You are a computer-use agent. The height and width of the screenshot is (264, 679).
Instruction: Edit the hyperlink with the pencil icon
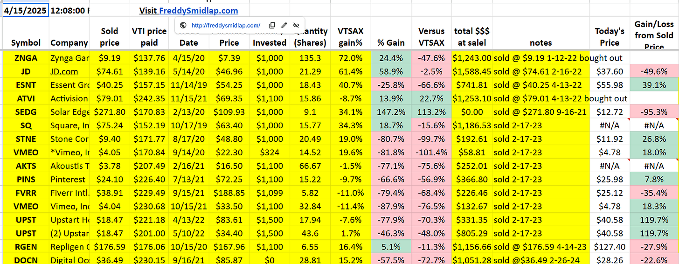click(284, 25)
